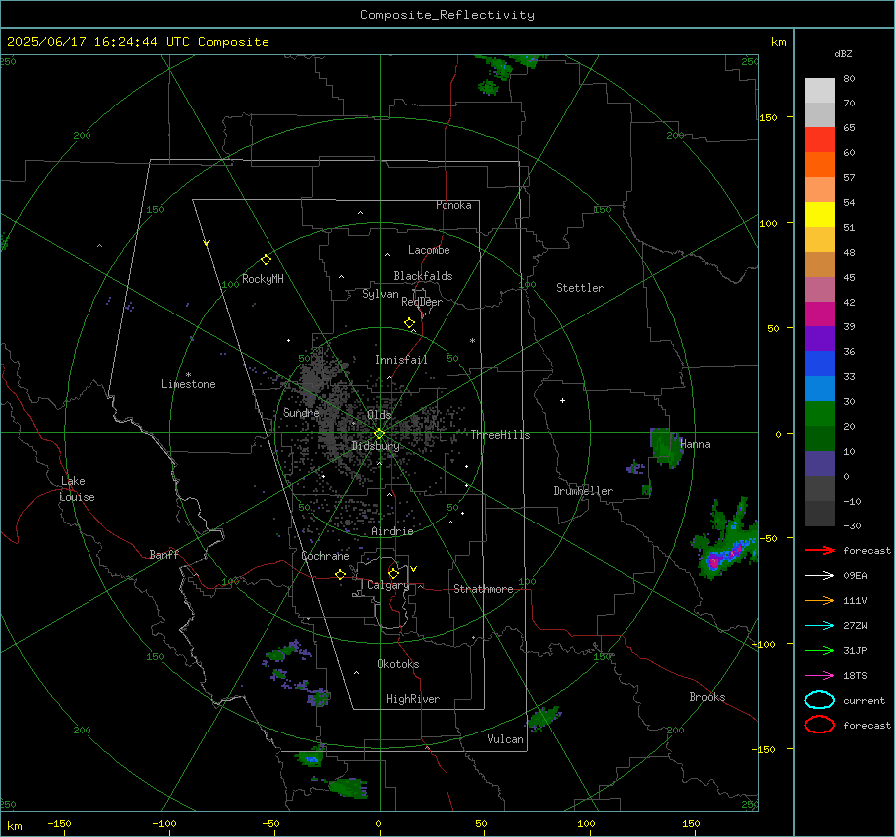Click the Ponoka label

[x=453, y=205]
